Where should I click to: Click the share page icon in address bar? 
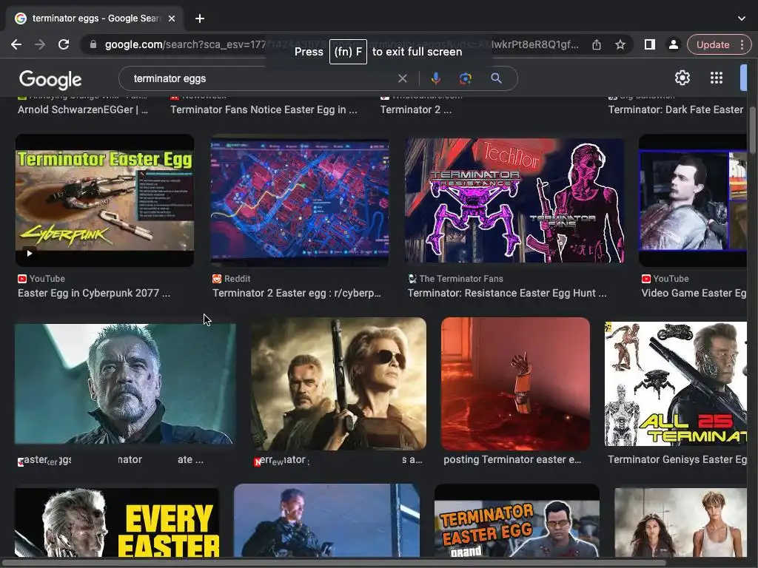(x=597, y=44)
